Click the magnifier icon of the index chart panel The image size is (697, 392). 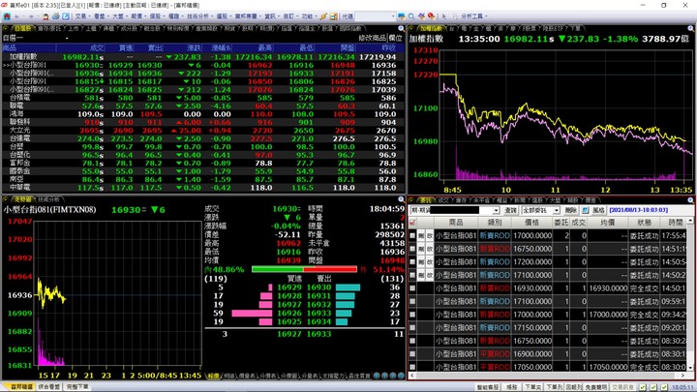tap(691, 28)
